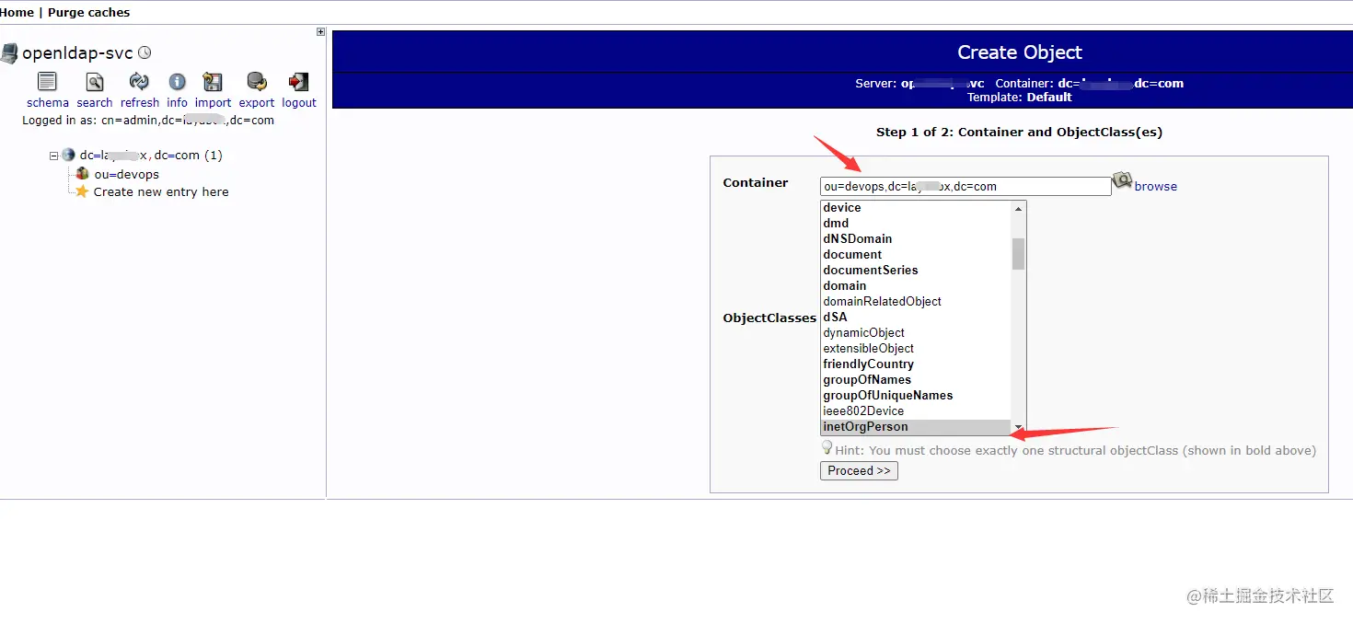
Task: Click the refresh text link
Action: tap(140, 103)
